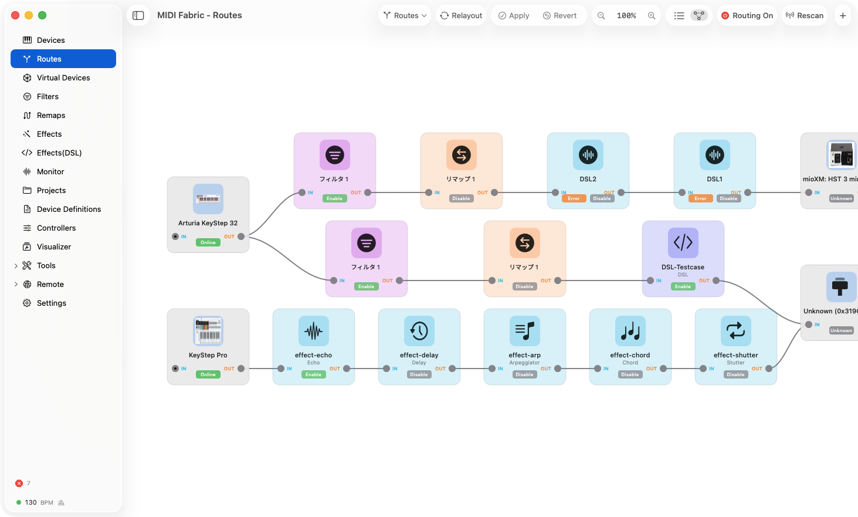Click the OUT port of effect-shutter node
The width and height of the screenshot is (858, 517).
coord(769,369)
